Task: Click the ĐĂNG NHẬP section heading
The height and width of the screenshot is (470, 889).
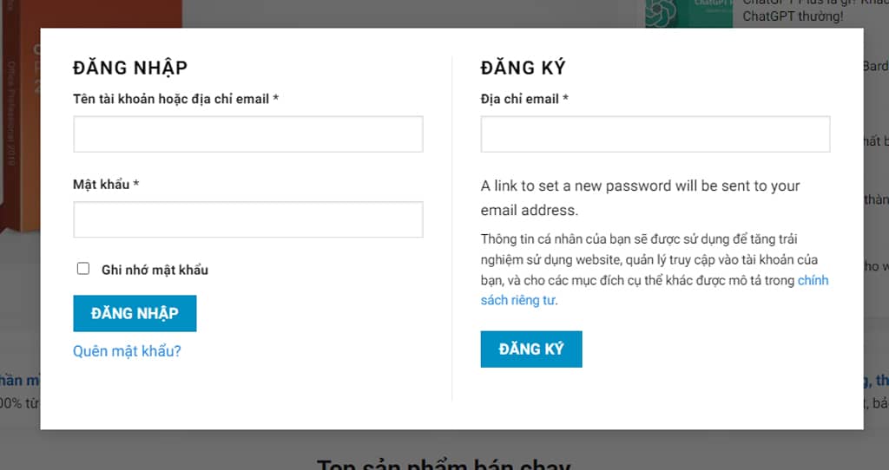Action: click(x=130, y=68)
